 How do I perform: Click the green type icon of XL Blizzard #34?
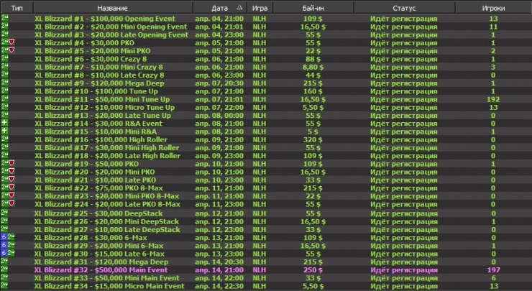click(4, 285)
